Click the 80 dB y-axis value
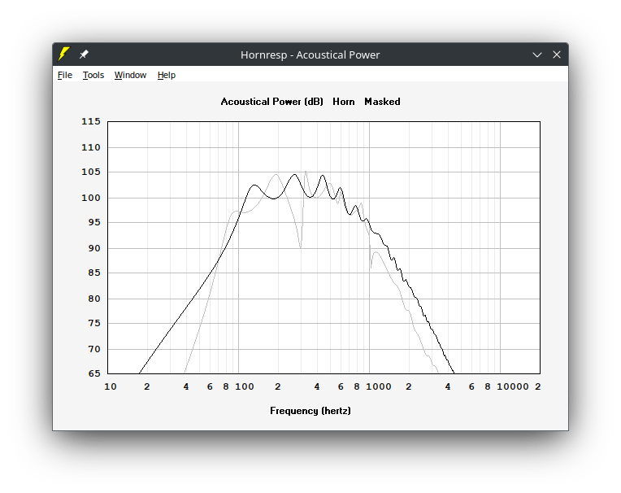Image resolution: width=621 pixels, height=493 pixels. (x=94, y=299)
